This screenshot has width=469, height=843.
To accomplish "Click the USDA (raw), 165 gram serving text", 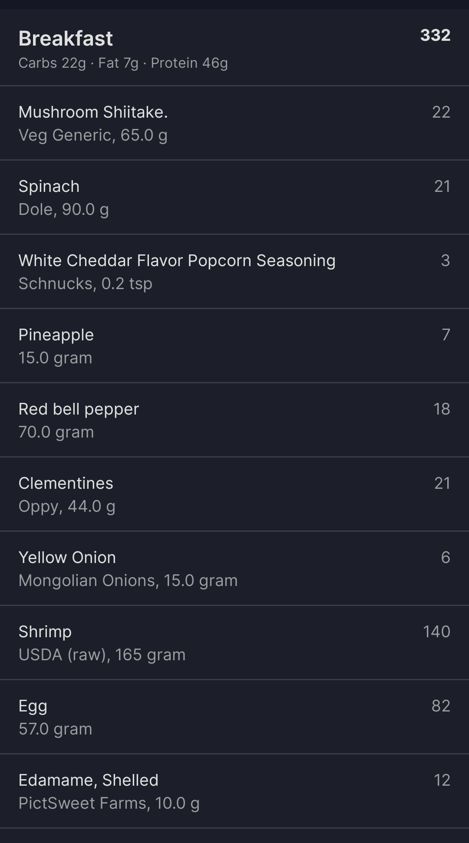I will [102, 655].
